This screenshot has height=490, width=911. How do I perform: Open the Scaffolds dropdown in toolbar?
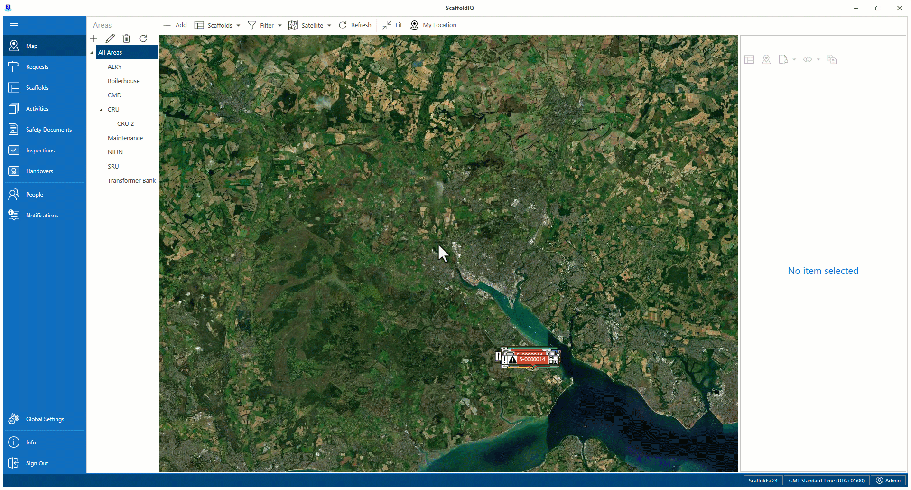click(x=217, y=25)
